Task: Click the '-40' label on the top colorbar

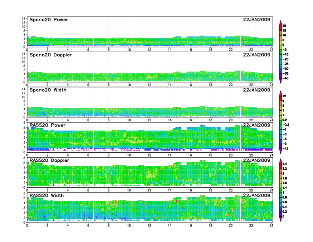Action: [x=285, y=78]
